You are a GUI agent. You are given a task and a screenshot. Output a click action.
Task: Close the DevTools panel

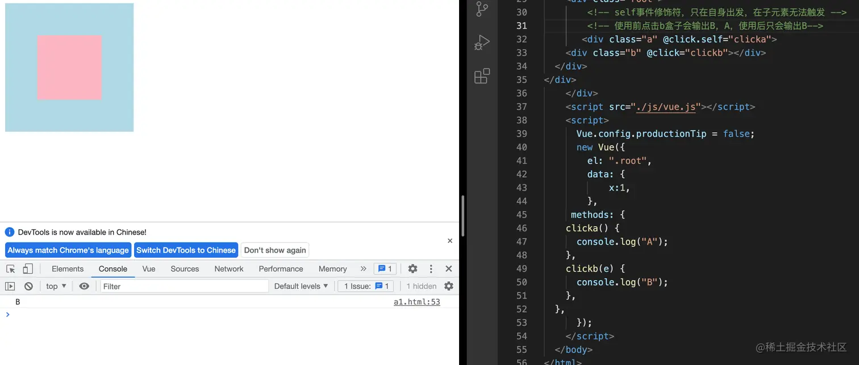click(x=449, y=269)
